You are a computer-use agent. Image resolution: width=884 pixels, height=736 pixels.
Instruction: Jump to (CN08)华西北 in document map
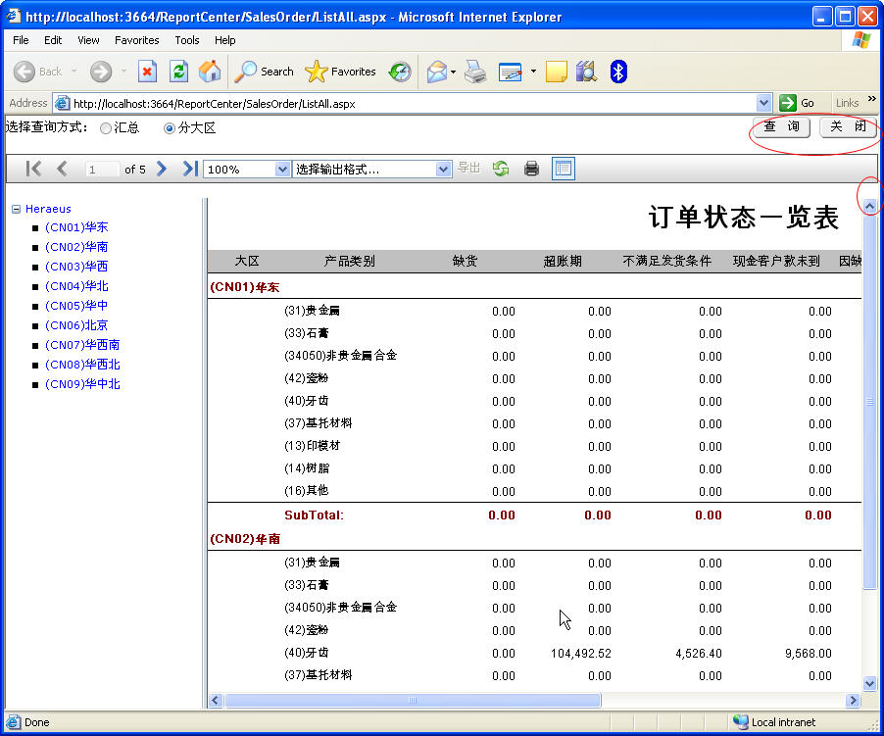click(83, 364)
